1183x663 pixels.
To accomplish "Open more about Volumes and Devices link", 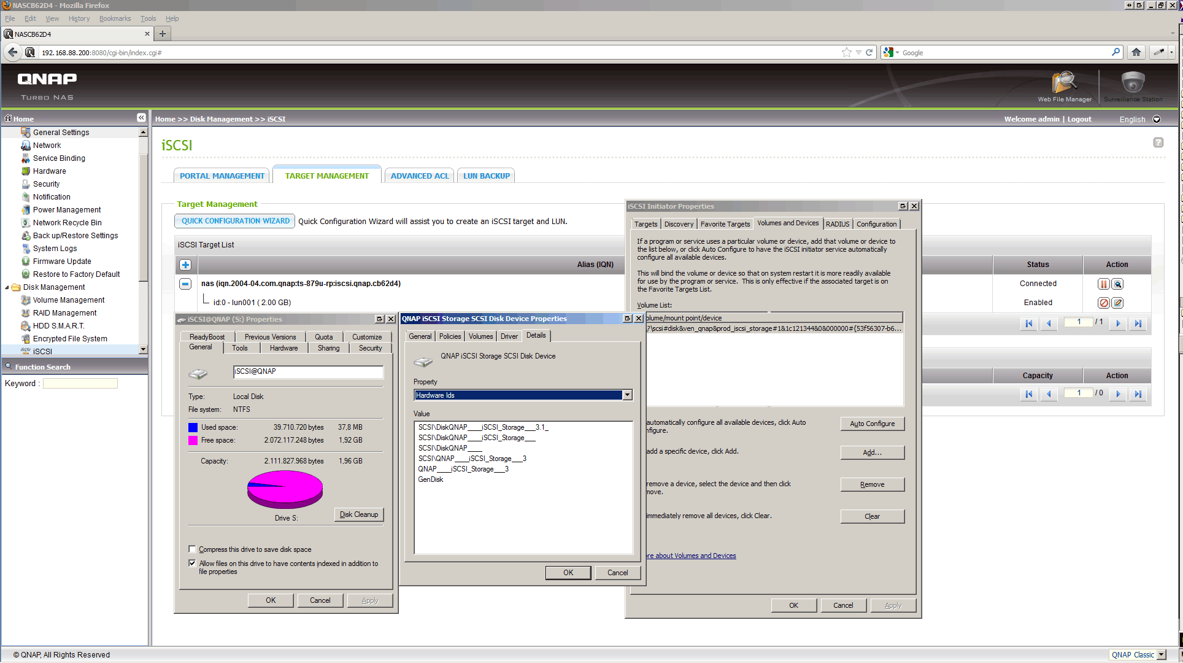I will (x=691, y=556).
